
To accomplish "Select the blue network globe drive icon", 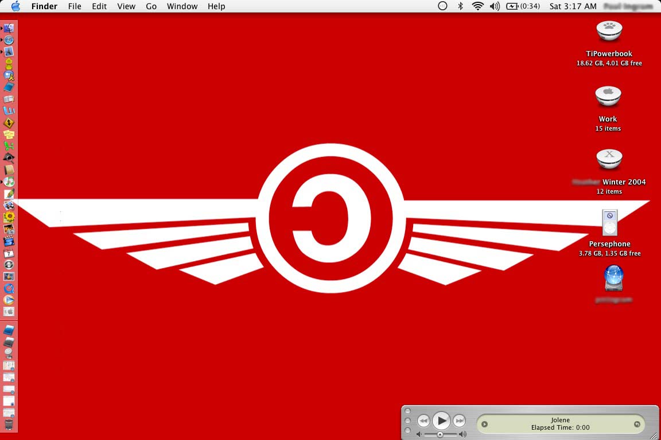I will [613, 278].
